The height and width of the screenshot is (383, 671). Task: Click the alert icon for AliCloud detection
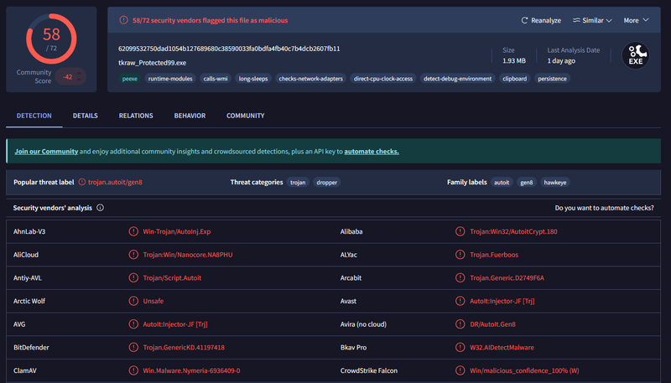click(133, 254)
